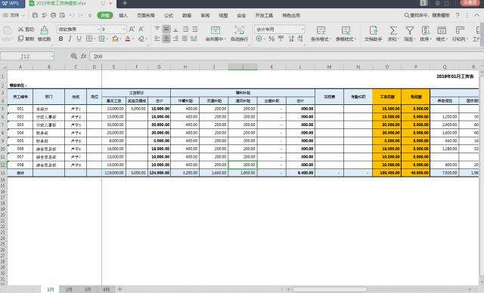
Task: Toggle center horizontal alignment
Action: [166, 39]
